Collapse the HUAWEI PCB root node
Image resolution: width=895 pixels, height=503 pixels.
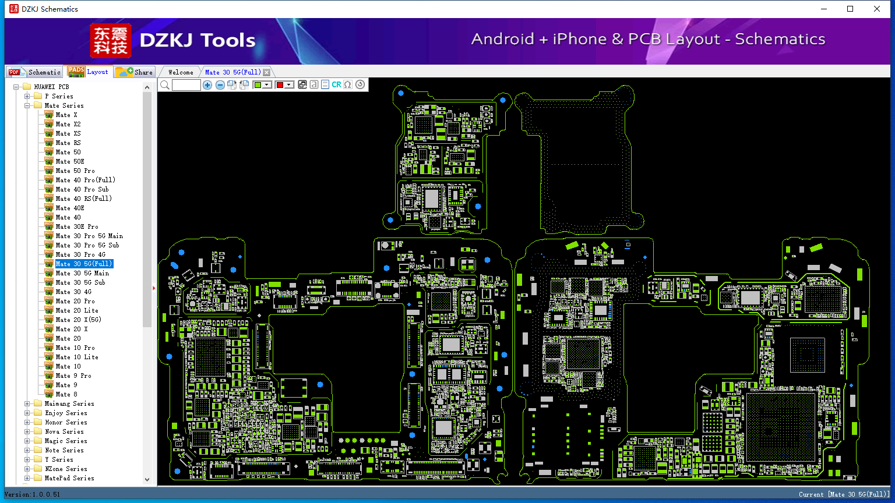tap(17, 87)
